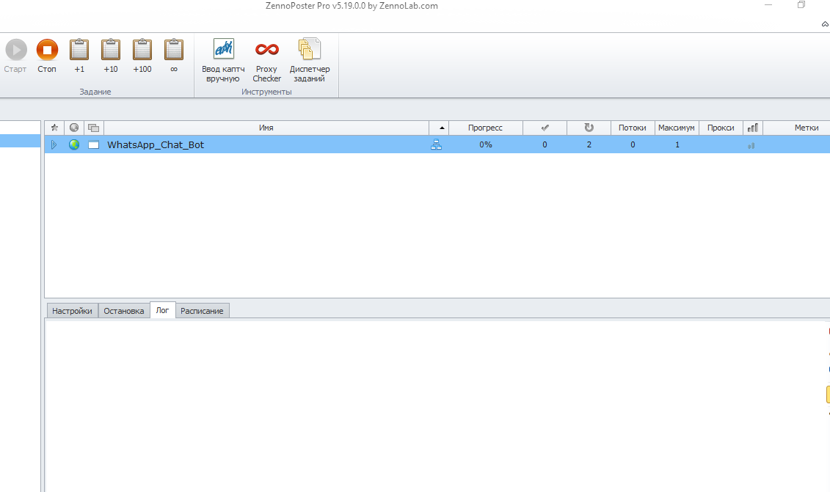Click the globe browser column header
The height and width of the screenshot is (492, 830).
74,128
